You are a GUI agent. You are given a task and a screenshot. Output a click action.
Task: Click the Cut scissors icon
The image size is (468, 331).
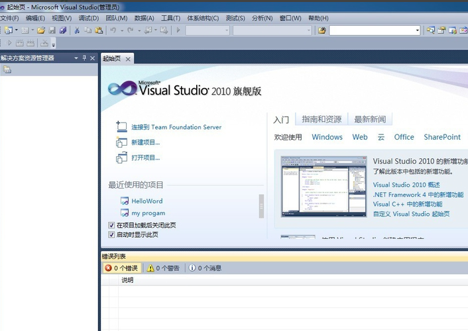77,30
